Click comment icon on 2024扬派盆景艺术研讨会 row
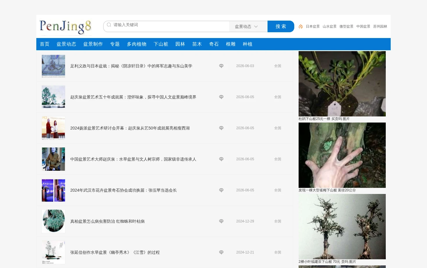The image size is (427, 268). click(x=221, y=128)
